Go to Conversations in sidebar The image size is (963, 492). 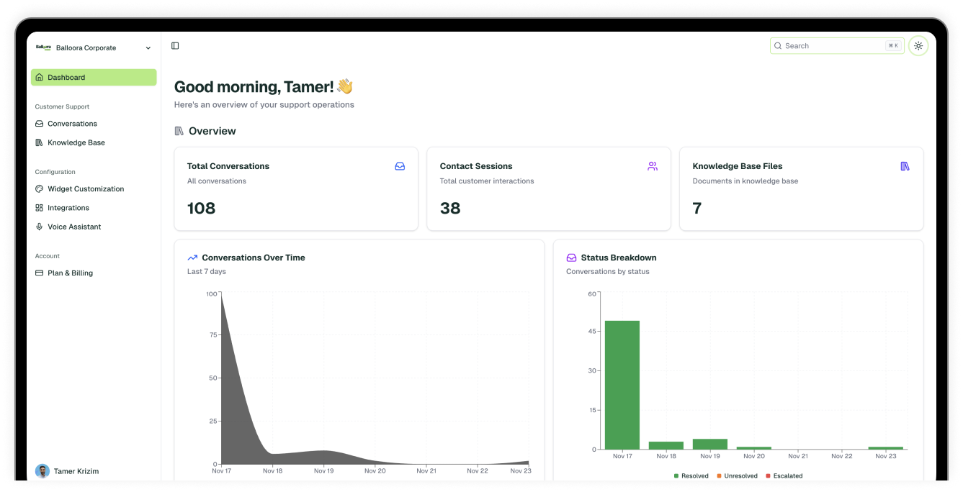coord(72,124)
